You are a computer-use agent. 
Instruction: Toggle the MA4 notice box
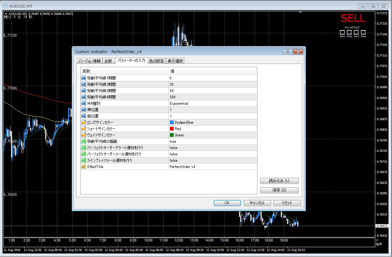coord(363,32)
